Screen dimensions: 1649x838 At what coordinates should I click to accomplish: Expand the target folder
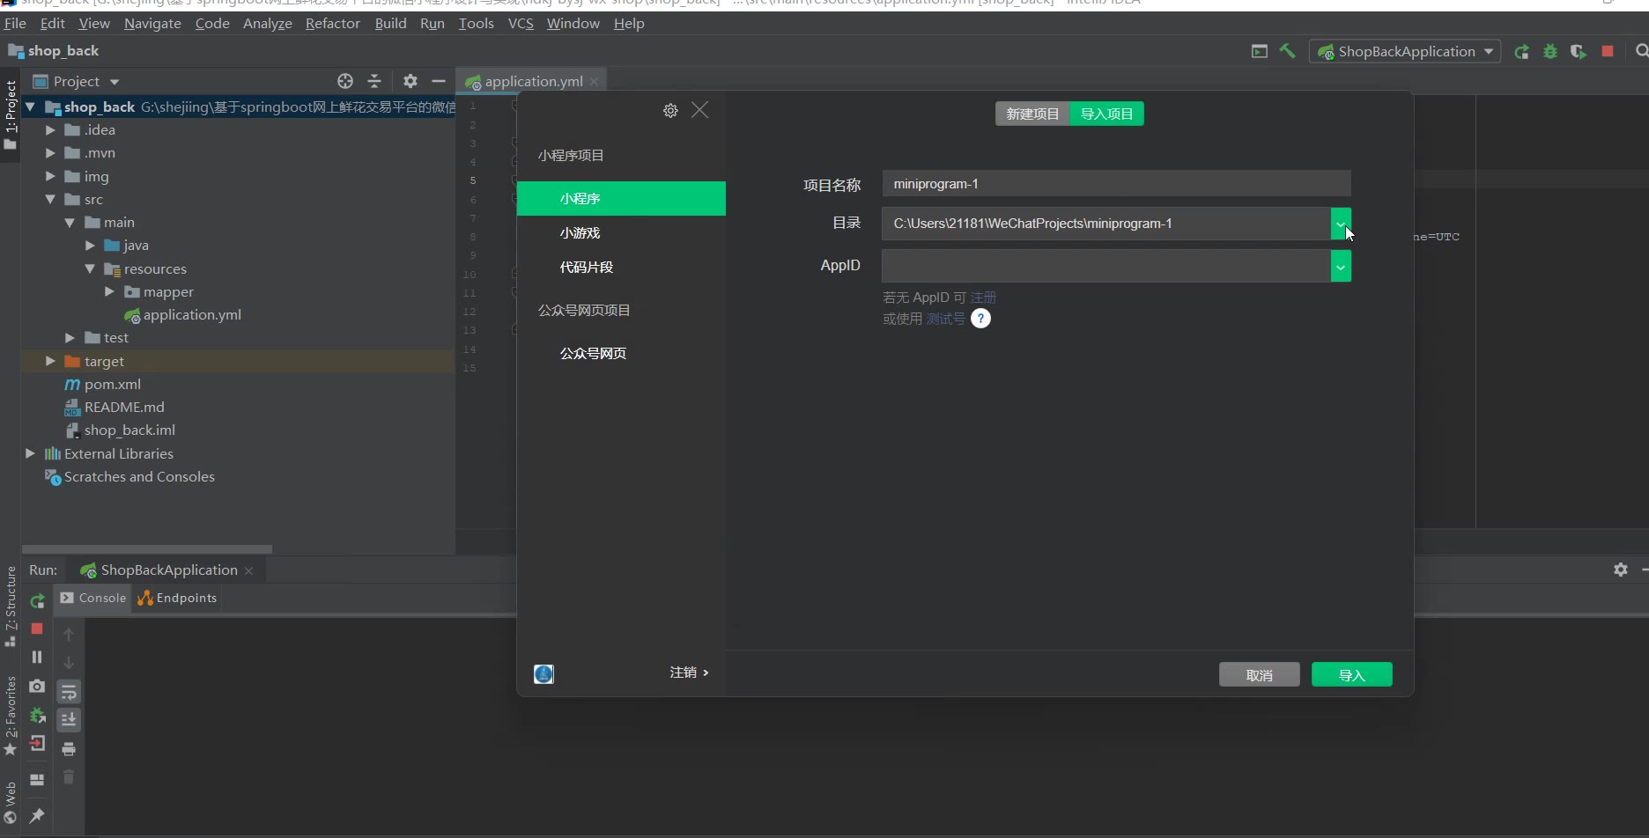(50, 361)
